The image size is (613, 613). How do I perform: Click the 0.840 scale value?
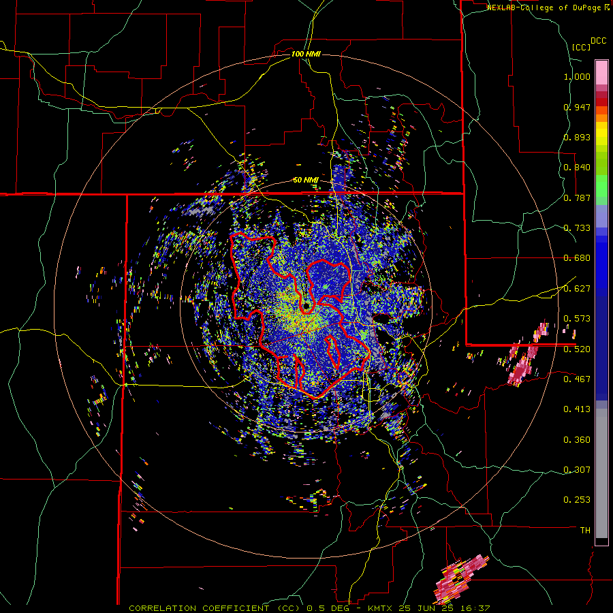pyautogui.click(x=577, y=168)
